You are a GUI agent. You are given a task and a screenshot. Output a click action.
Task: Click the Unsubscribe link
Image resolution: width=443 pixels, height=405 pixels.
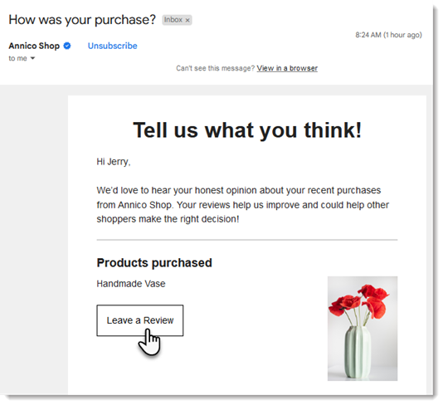(x=113, y=46)
